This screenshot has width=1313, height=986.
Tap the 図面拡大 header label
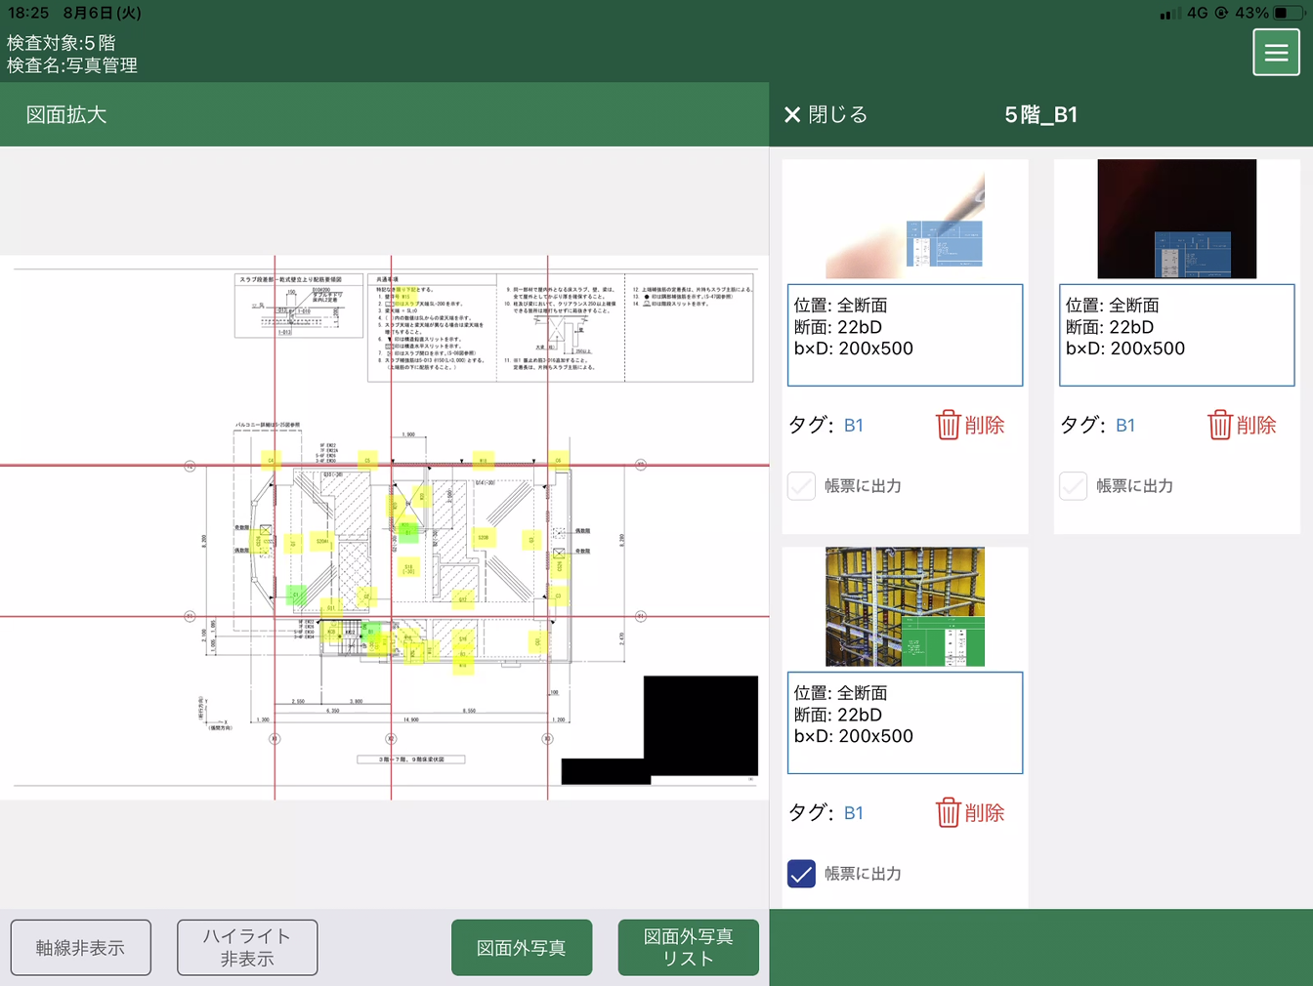click(x=66, y=115)
